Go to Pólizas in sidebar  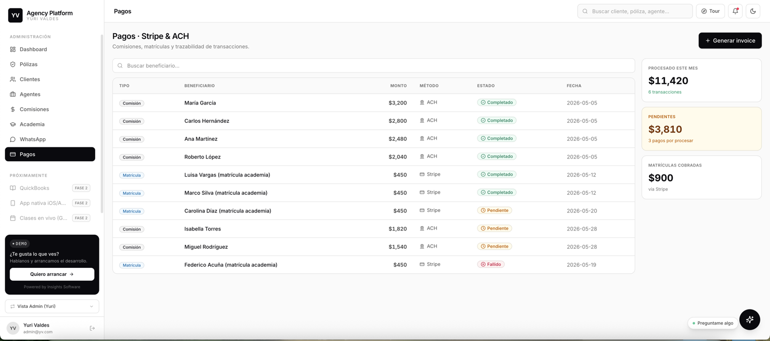50,64
